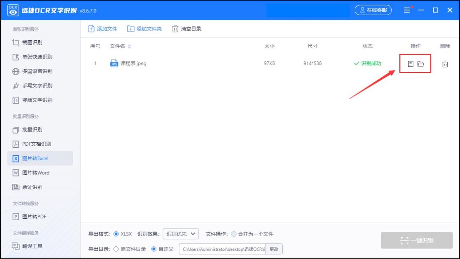
Task: Choose 原文件目录 as export directory
Action: 116,249
